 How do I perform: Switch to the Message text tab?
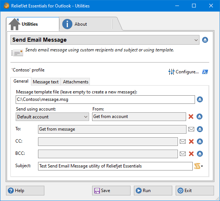[46, 82]
